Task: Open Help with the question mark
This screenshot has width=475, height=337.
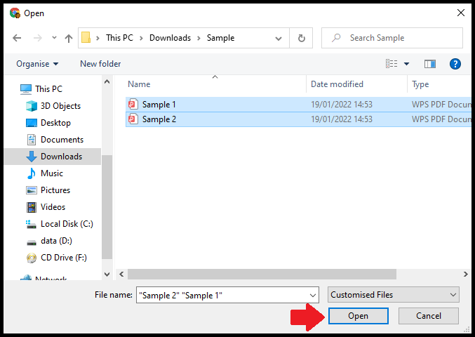Action: [455, 64]
